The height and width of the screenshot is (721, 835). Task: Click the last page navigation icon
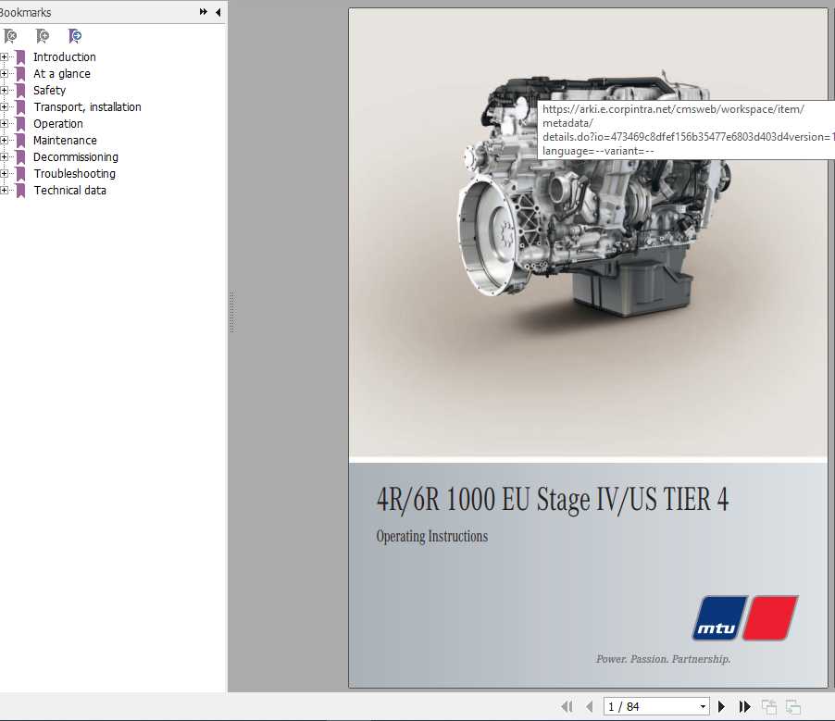point(746,706)
